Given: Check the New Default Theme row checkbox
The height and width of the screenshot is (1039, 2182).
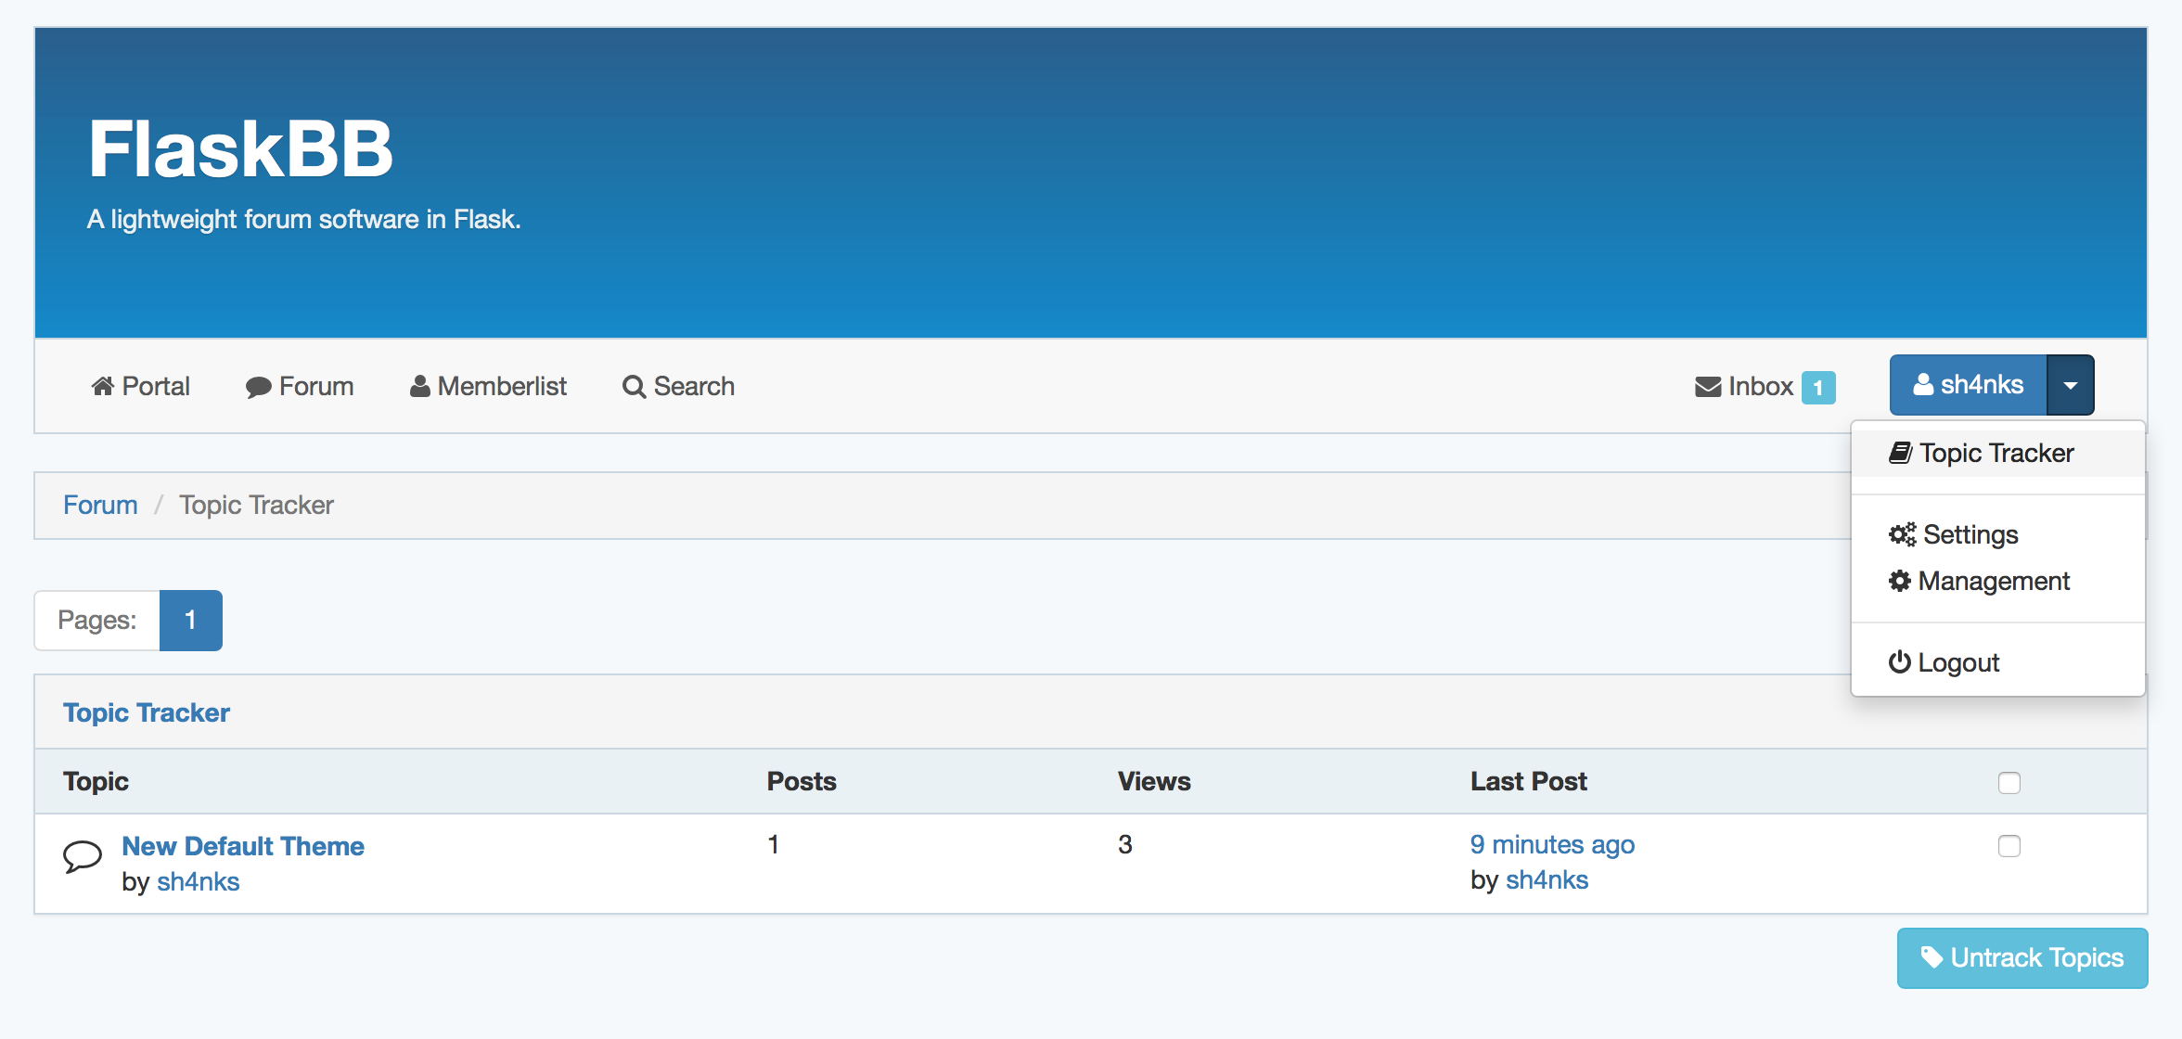Looking at the screenshot, I should pos(2009,845).
